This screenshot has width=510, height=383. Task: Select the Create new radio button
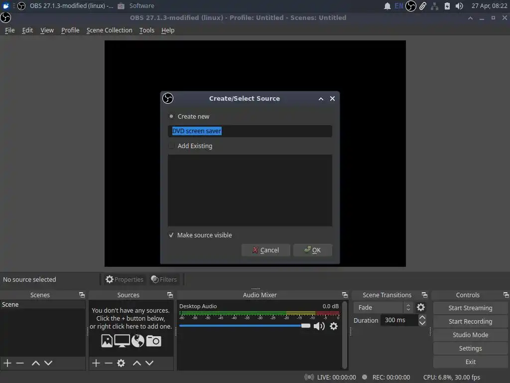(x=171, y=116)
